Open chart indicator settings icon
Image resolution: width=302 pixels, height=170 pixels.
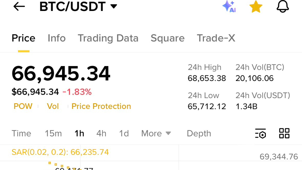click(260, 134)
